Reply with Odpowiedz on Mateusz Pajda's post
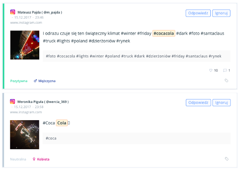This screenshot has height=171, width=241. pos(198,13)
